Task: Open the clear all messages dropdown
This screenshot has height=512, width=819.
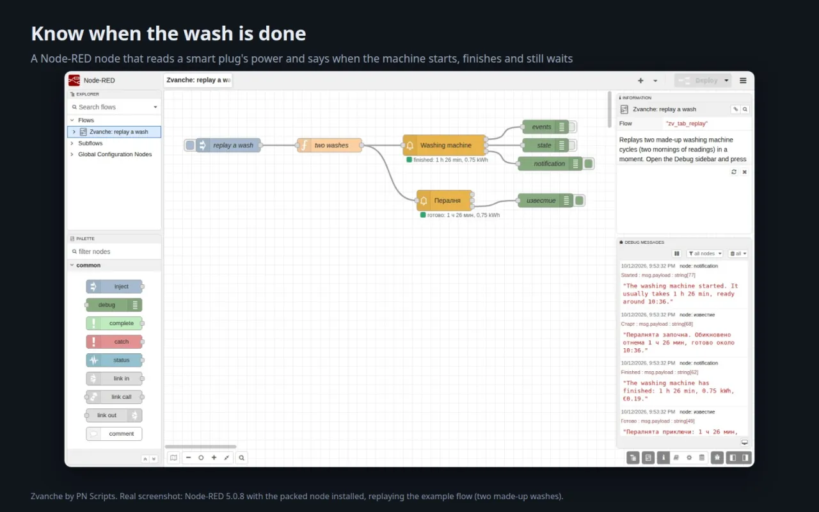Action: pyautogui.click(x=738, y=253)
